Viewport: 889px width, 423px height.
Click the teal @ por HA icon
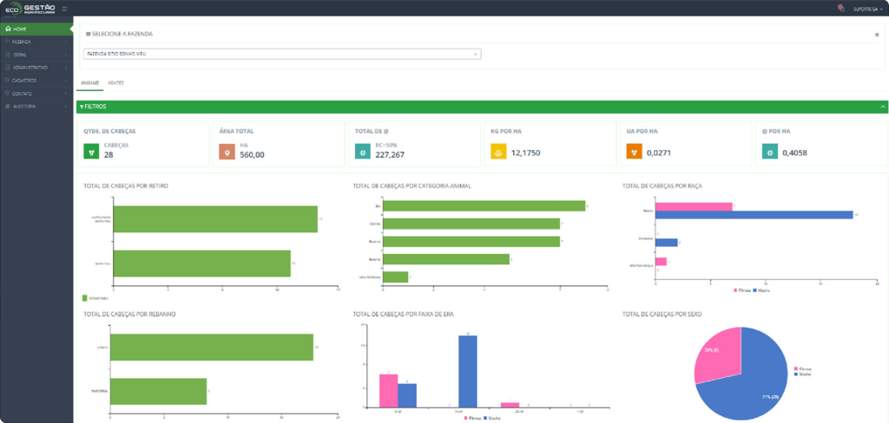click(768, 151)
